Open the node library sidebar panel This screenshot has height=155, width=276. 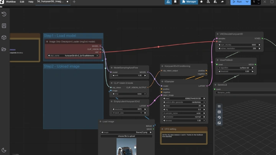pos(4,26)
